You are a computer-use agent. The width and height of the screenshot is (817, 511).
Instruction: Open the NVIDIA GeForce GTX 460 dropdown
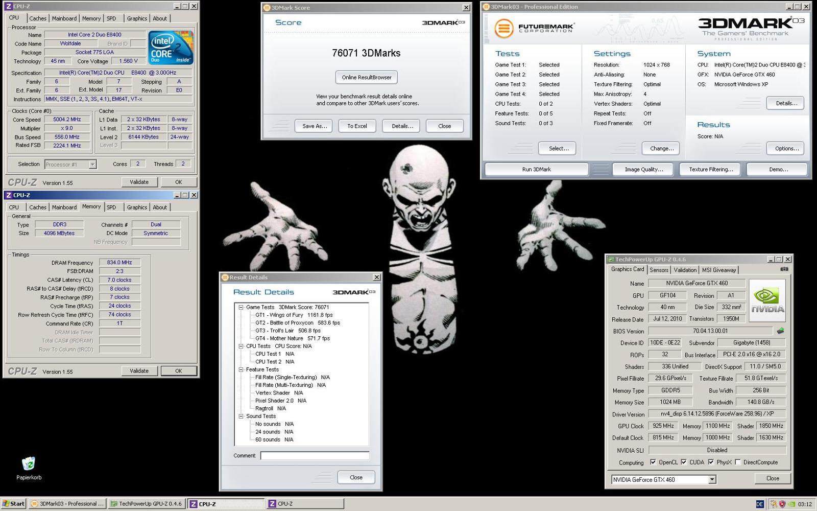tap(712, 479)
